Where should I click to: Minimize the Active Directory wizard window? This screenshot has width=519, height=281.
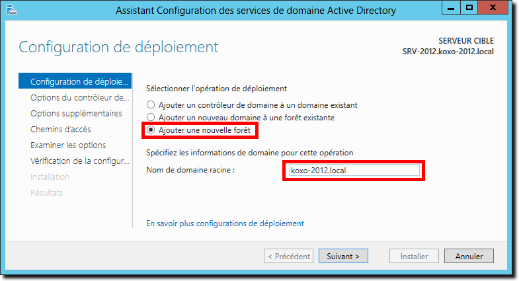[451, 8]
